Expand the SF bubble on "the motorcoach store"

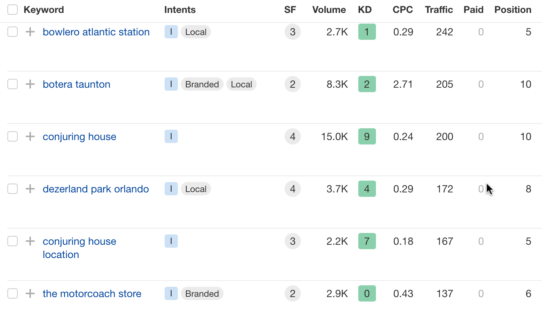pos(292,293)
